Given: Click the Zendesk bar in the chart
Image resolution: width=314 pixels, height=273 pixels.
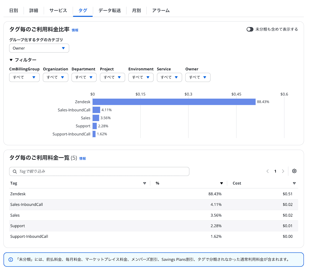Looking at the screenshot, I should (174, 102).
